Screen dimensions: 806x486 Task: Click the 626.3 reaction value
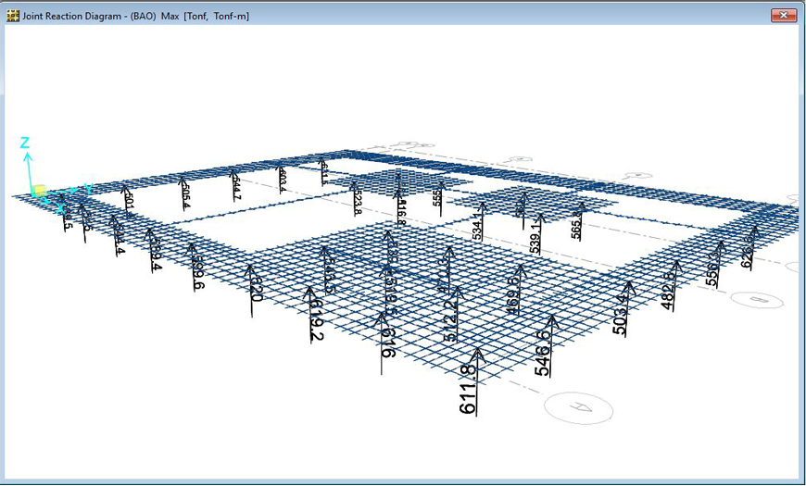749,248
